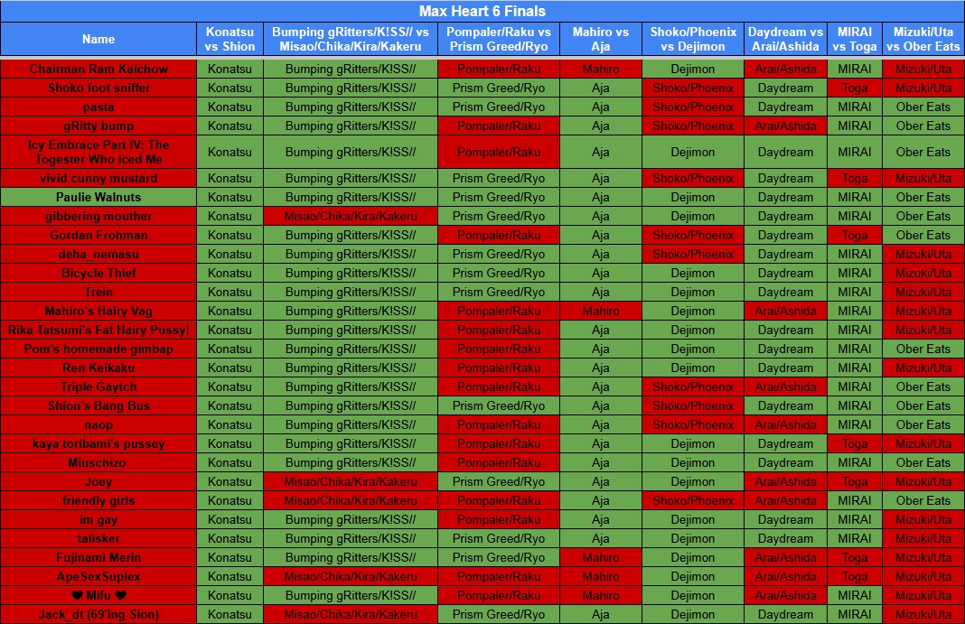This screenshot has height=624, width=965.
Task: Select the Triple Gaytch name cell
Action: pyautogui.click(x=98, y=387)
